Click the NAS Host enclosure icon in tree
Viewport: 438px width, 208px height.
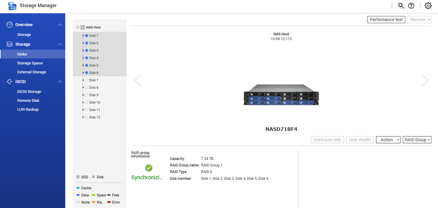tap(83, 27)
